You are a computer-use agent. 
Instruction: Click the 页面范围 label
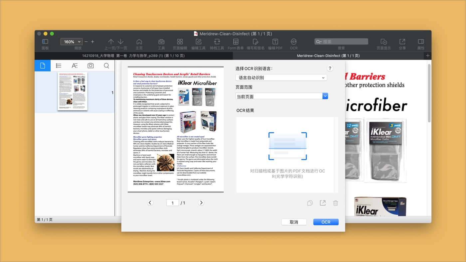(x=244, y=87)
